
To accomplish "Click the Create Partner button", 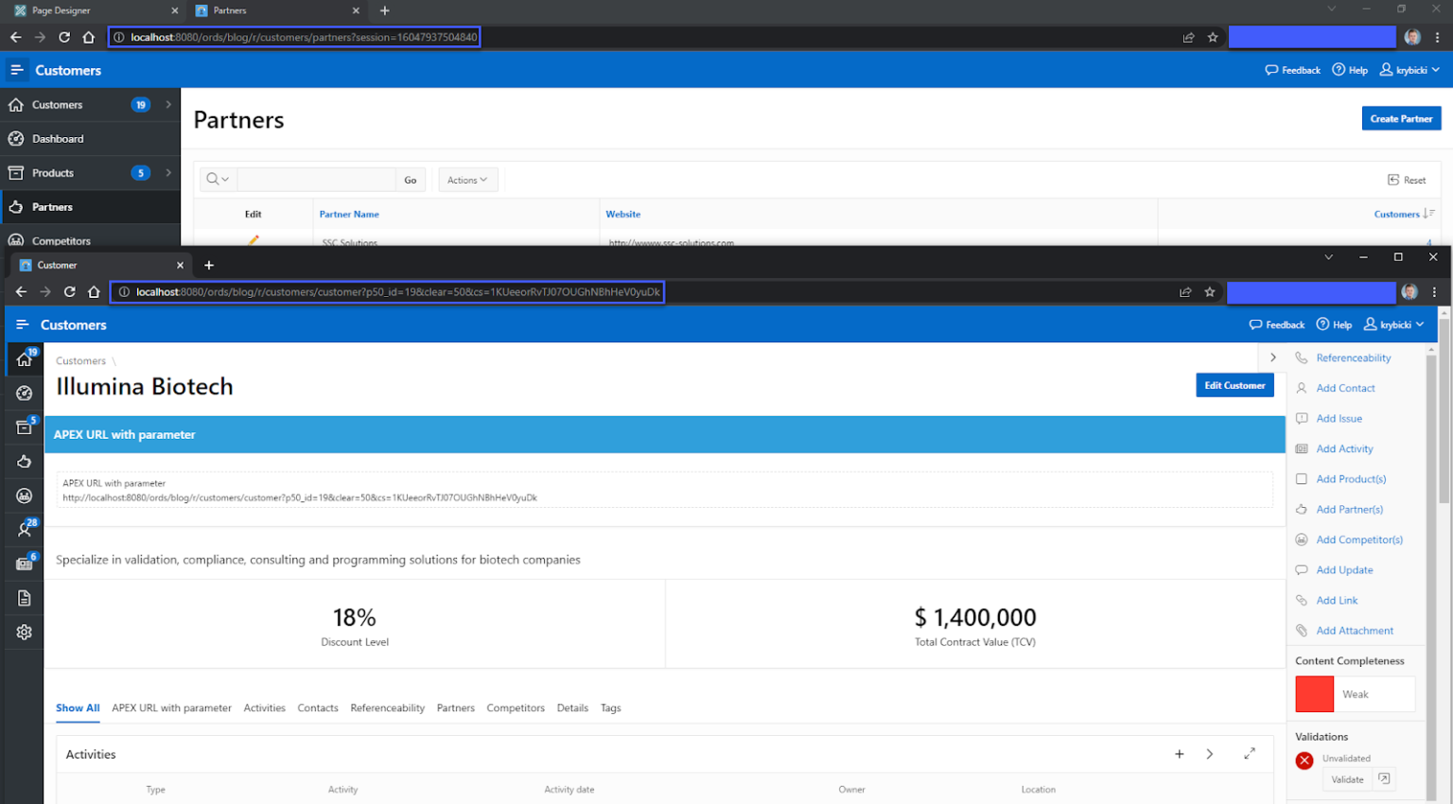I will (1401, 118).
